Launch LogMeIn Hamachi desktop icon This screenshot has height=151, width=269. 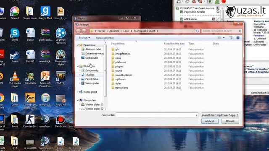coord(61,36)
